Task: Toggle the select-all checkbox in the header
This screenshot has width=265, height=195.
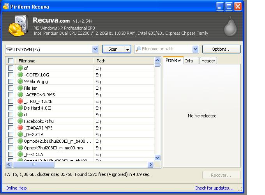Action: click(x=11, y=60)
